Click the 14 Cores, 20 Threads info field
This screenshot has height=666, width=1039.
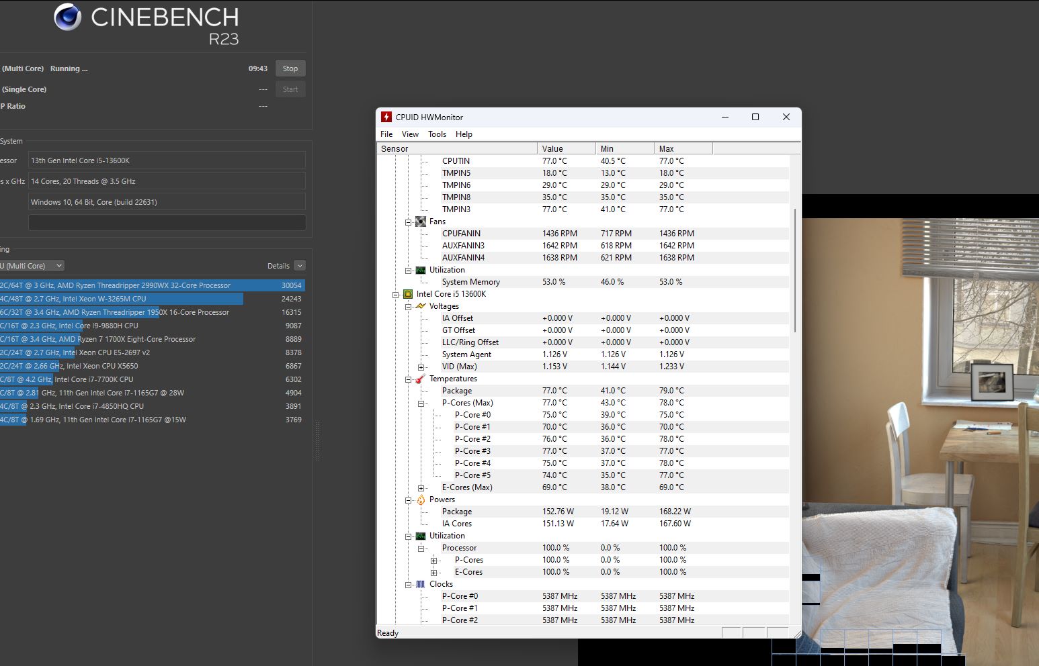coord(167,181)
